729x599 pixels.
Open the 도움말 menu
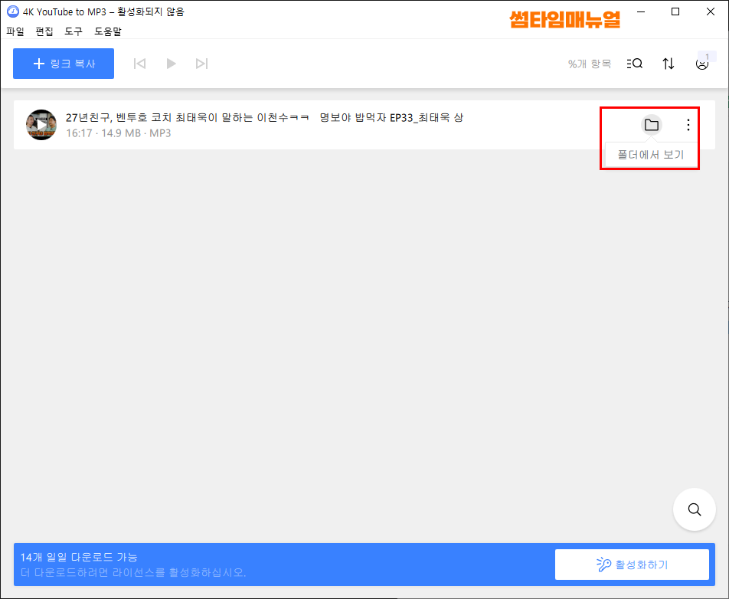[108, 31]
